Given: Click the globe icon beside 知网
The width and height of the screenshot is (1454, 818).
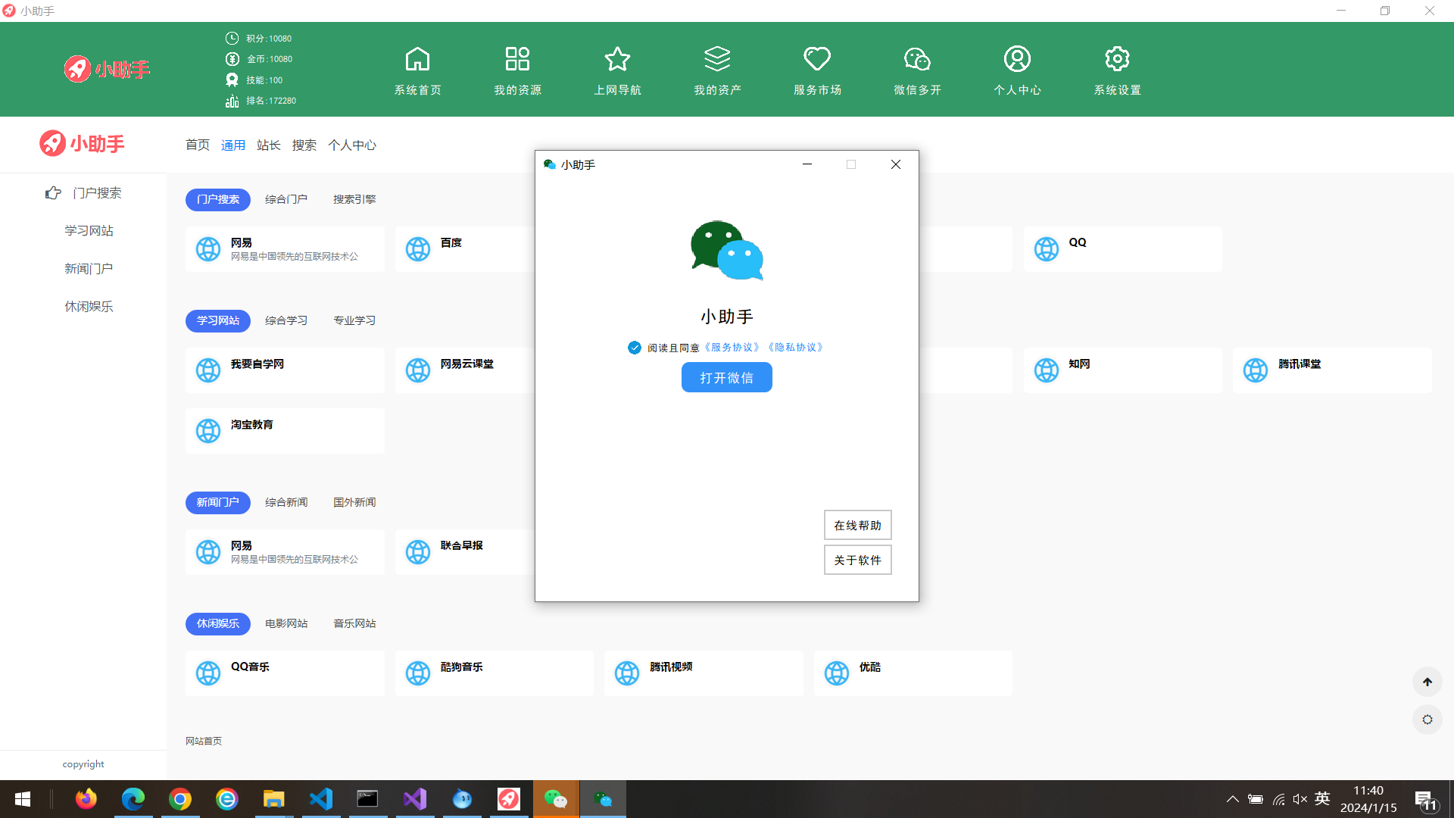Looking at the screenshot, I should coord(1047,370).
